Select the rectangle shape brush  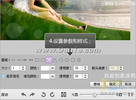click(x=37, y=60)
